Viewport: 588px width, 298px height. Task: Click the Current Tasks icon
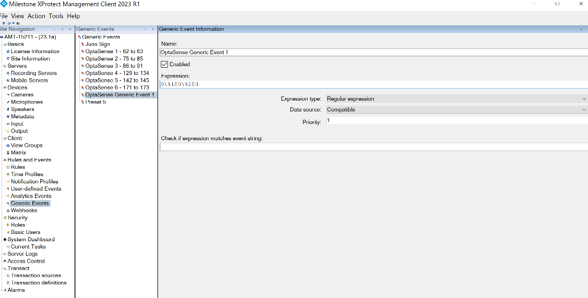tap(8, 247)
